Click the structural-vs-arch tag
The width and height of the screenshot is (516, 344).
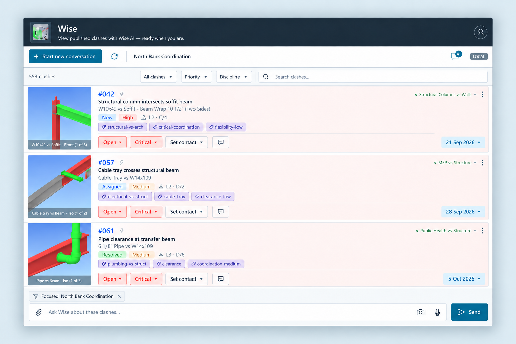pyautogui.click(x=123, y=127)
